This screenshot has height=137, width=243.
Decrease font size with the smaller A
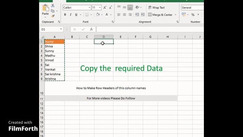pos(110,8)
